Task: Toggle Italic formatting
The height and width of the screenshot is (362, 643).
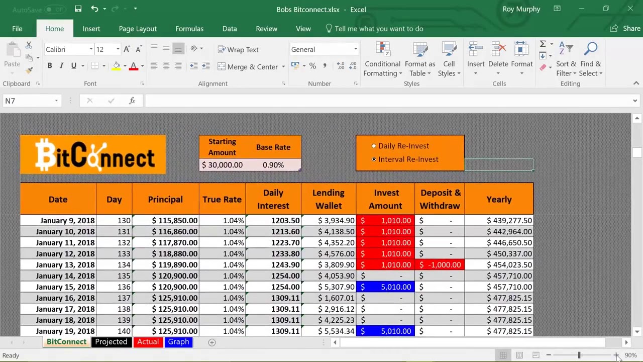Action: tap(61, 66)
